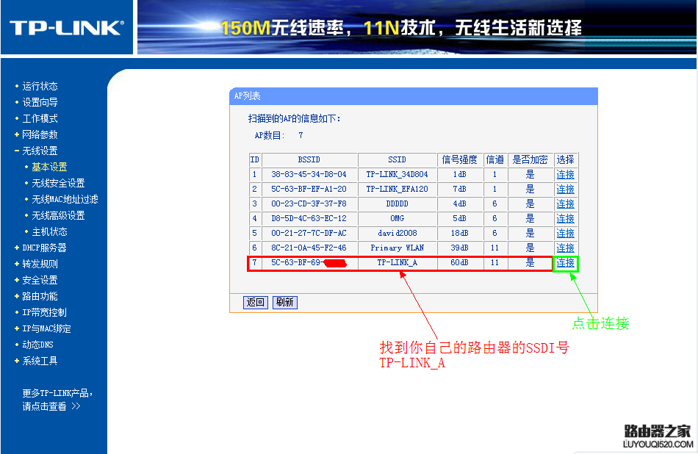Click the 返回 button

tap(255, 302)
